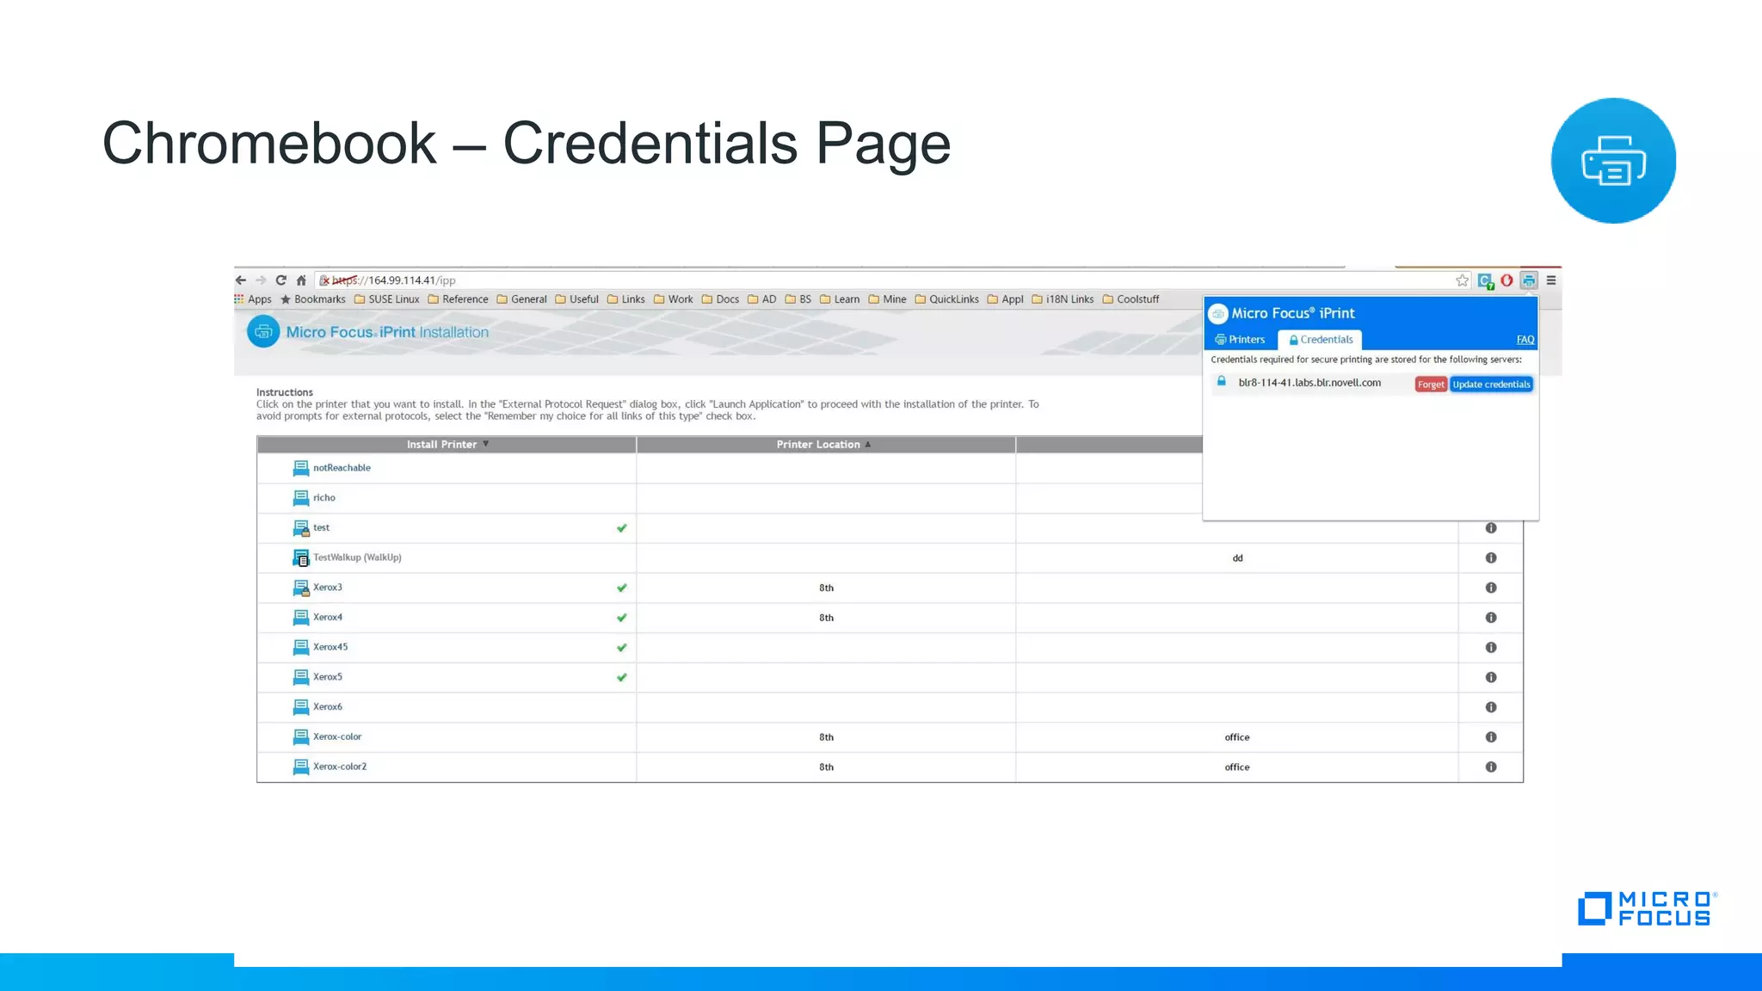Image resolution: width=1762 pixels, height=991 pixels.
Task: Open the FAQ link in iPrint popup
Action: pos(1525,340)
